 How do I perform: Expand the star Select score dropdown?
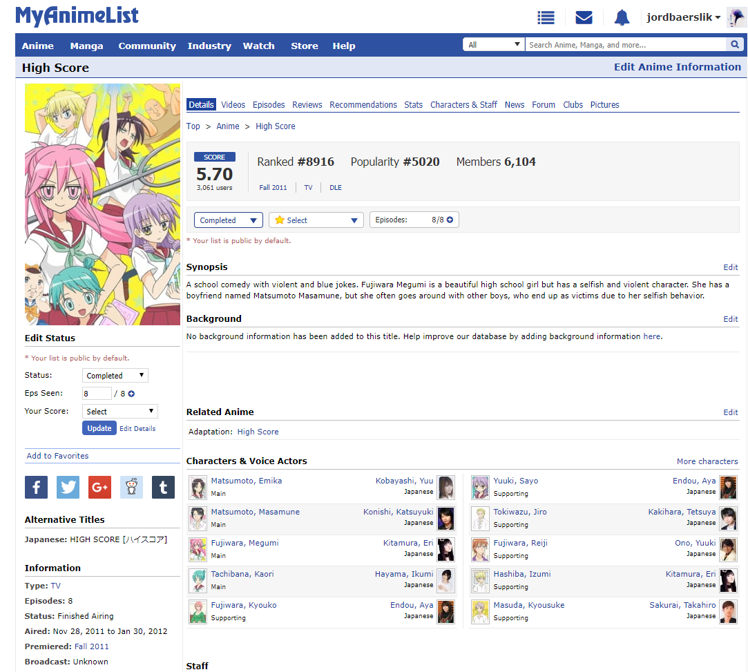click(316, 220)
